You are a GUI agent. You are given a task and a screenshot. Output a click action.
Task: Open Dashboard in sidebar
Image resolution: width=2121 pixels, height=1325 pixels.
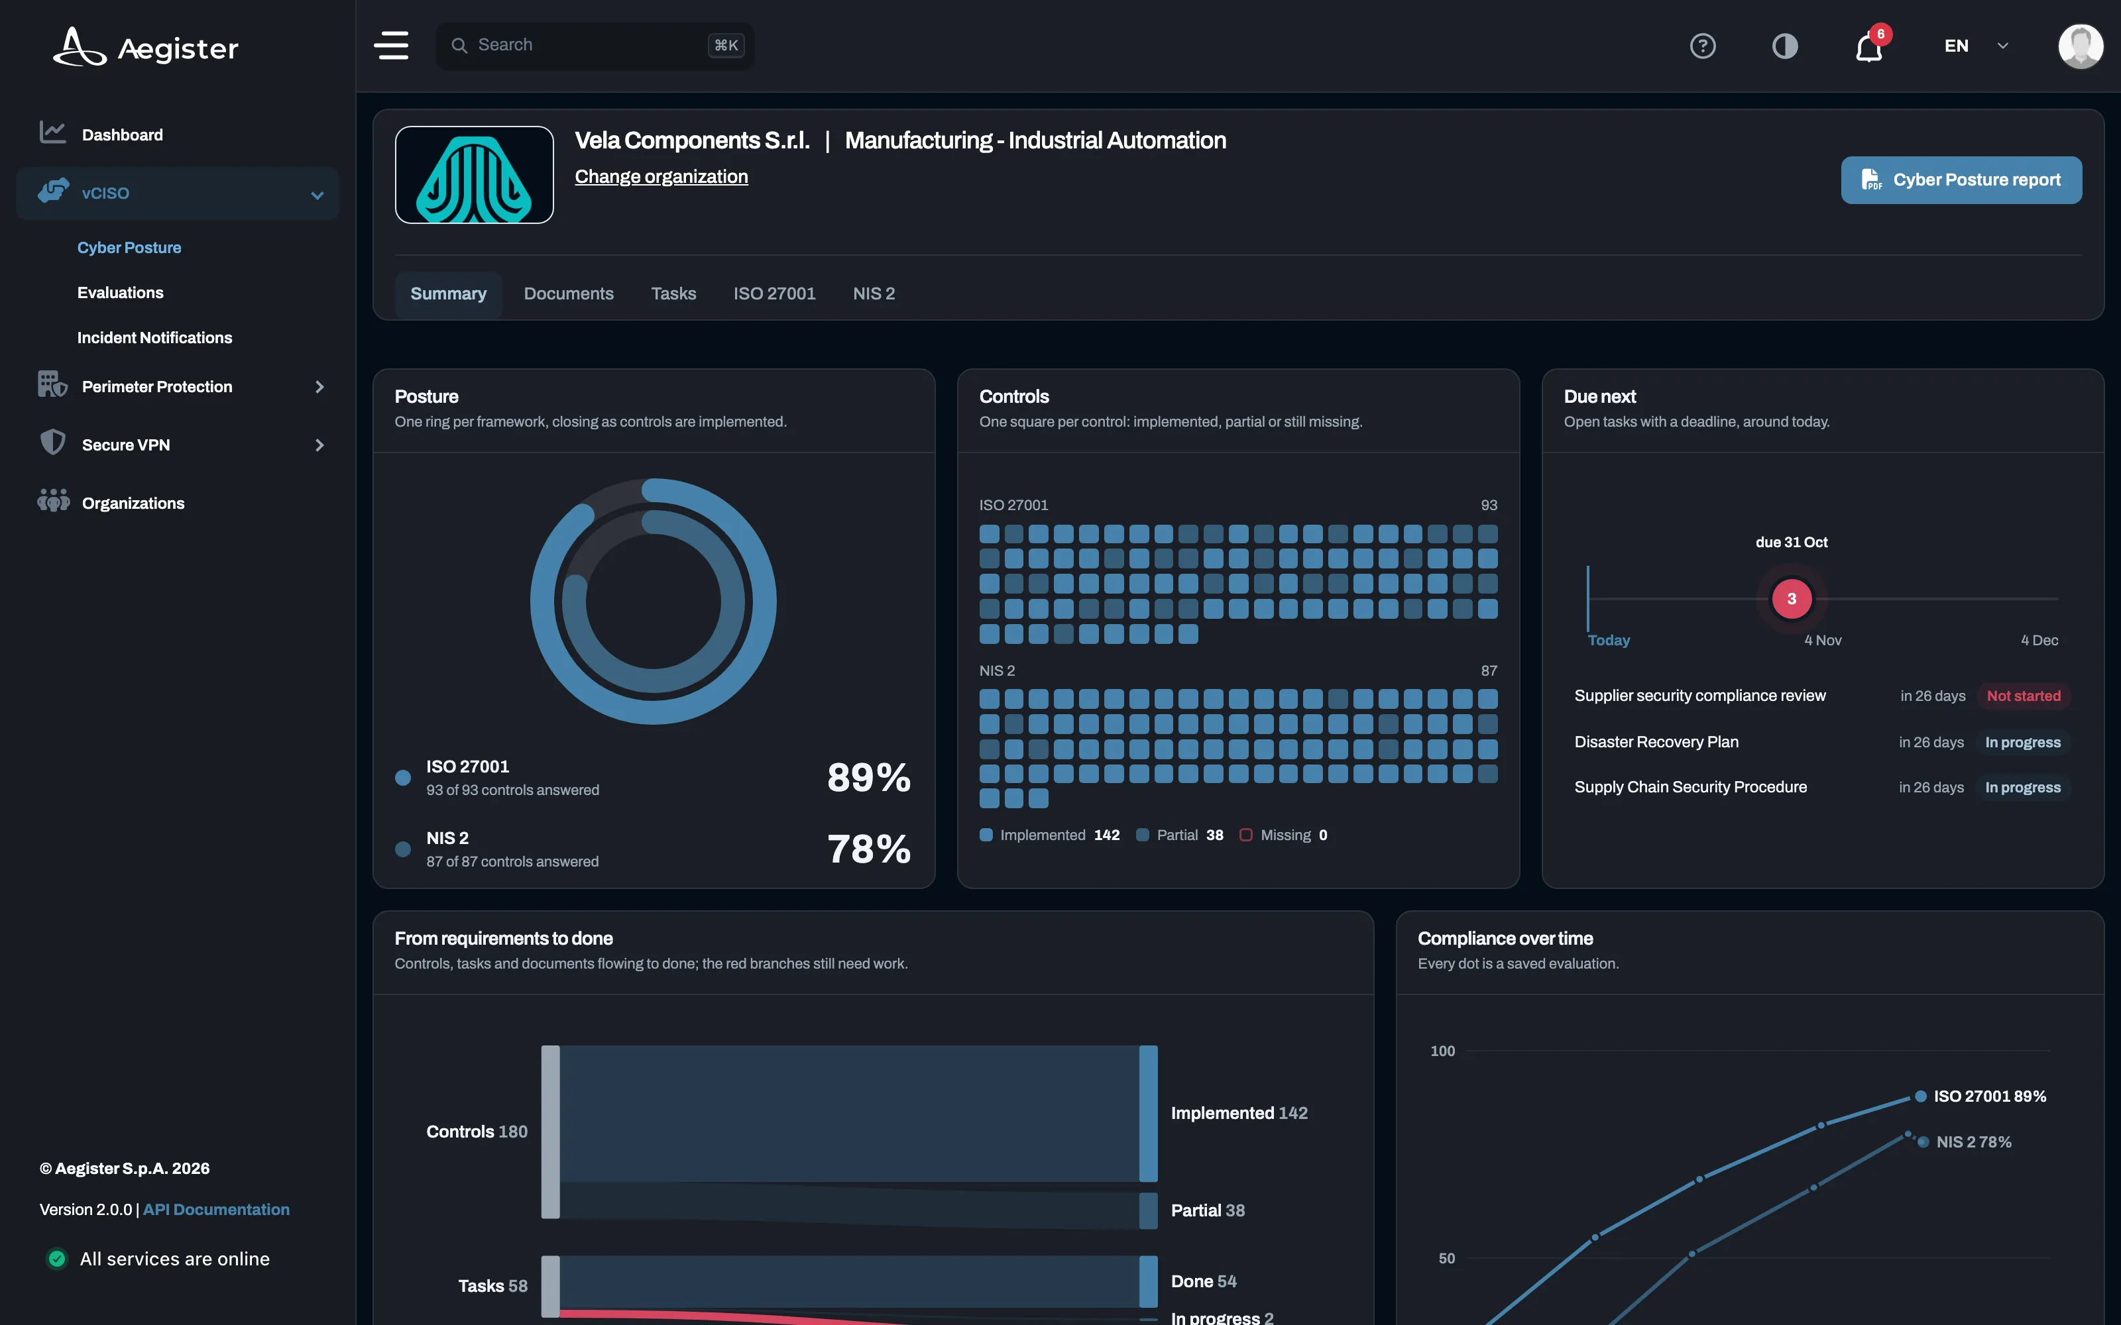pos(176,134)
